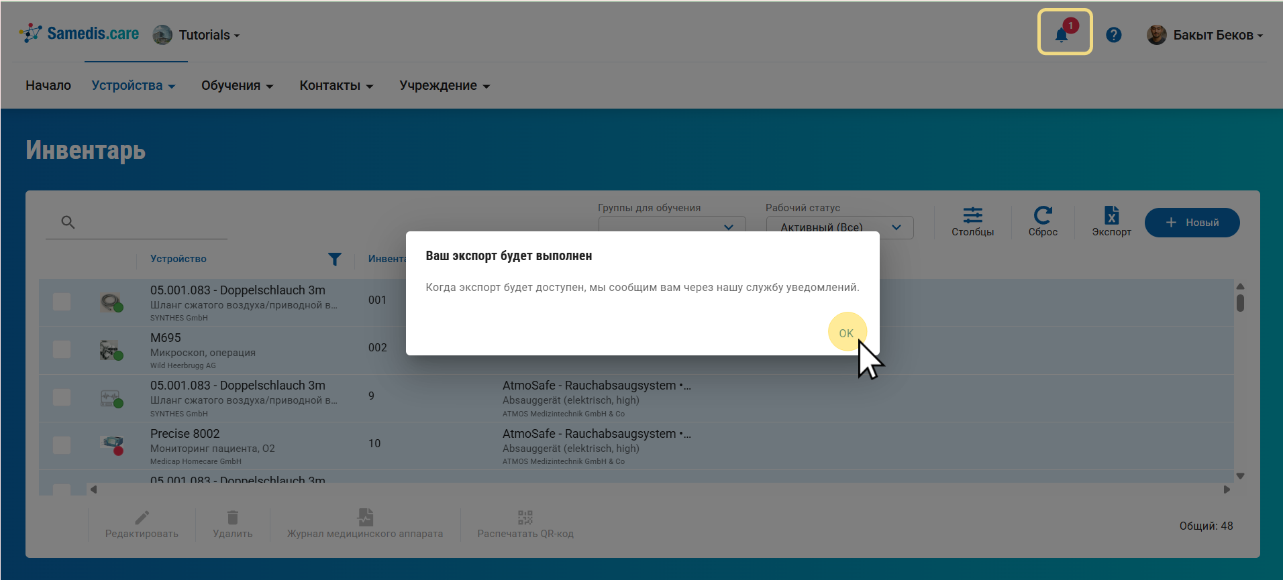The height and width of the screenshot is (580, 1283).
Task: Open the Группы для обучения dropdown
Action: click(729, 227)
